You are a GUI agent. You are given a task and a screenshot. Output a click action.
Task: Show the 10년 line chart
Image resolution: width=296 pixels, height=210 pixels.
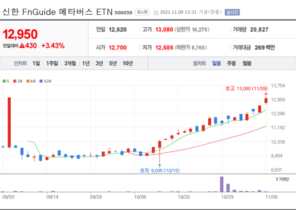(128, 63)
